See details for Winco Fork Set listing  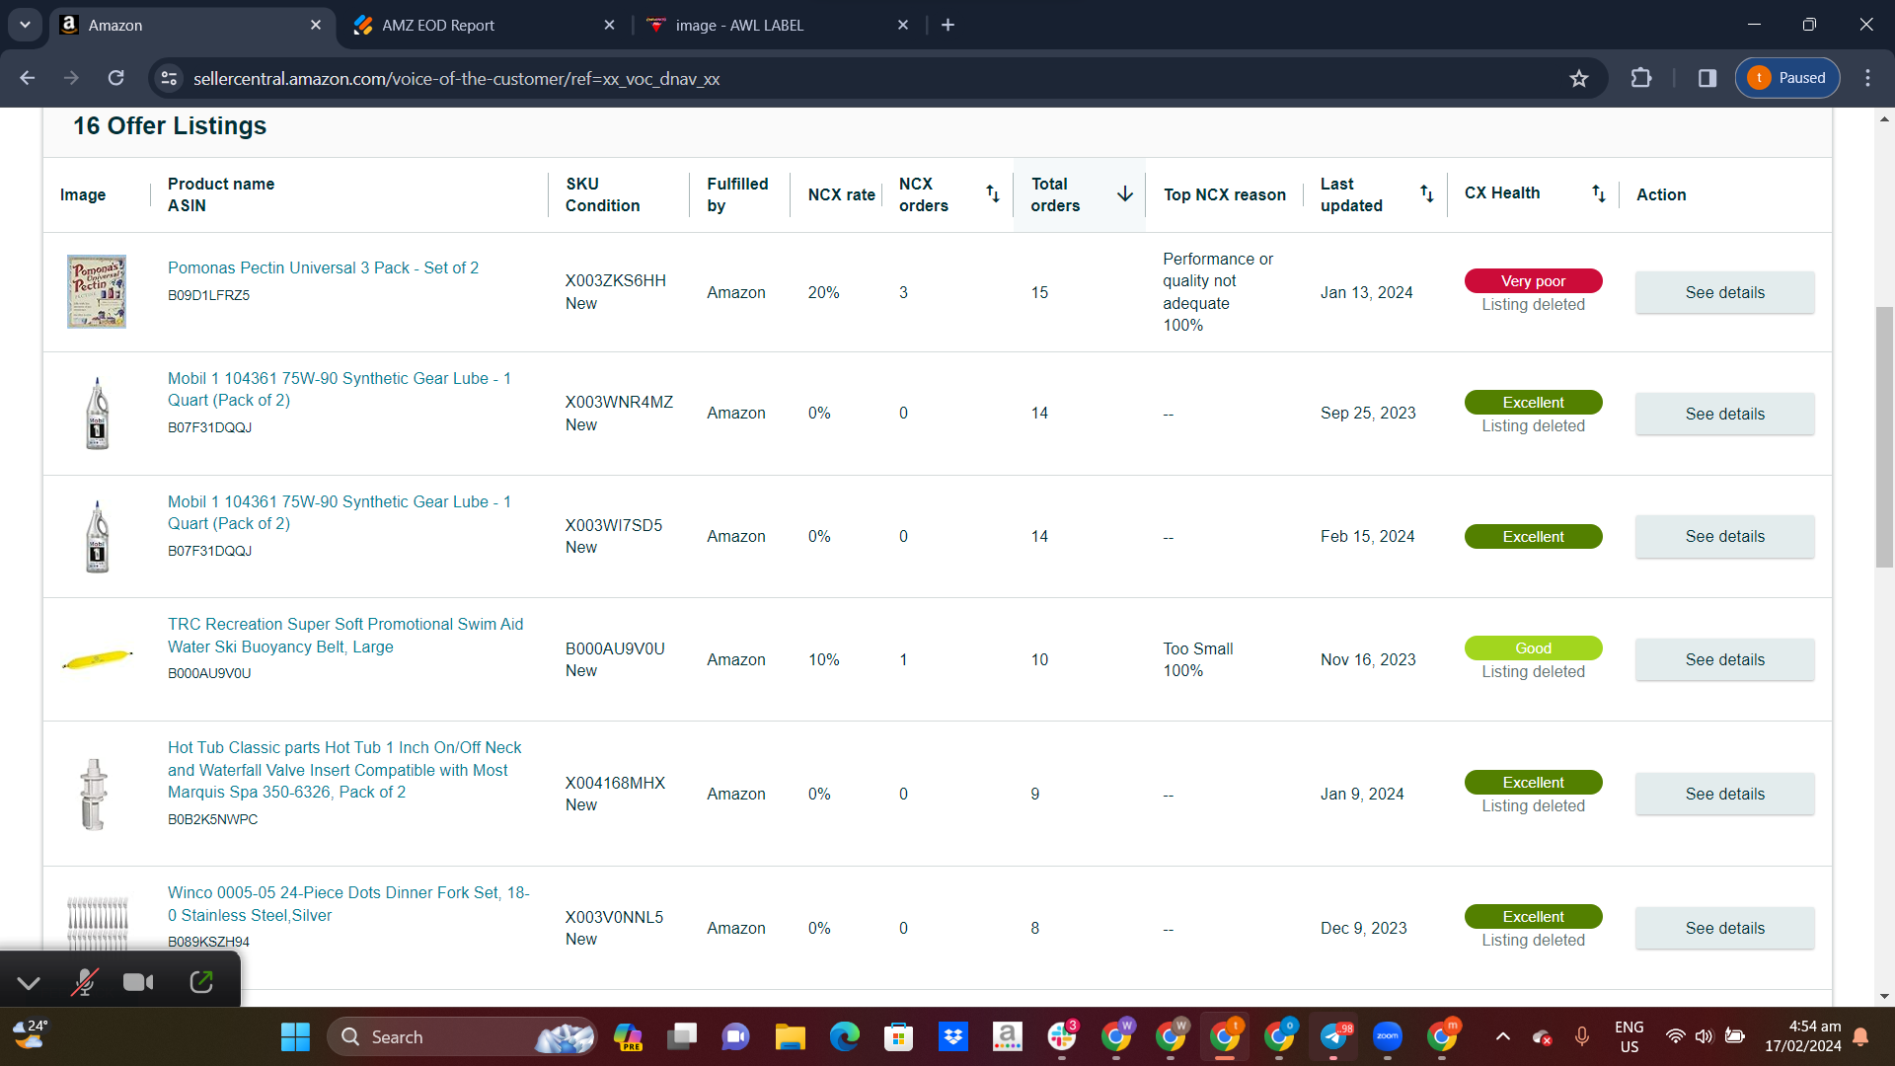[1724, 928]
